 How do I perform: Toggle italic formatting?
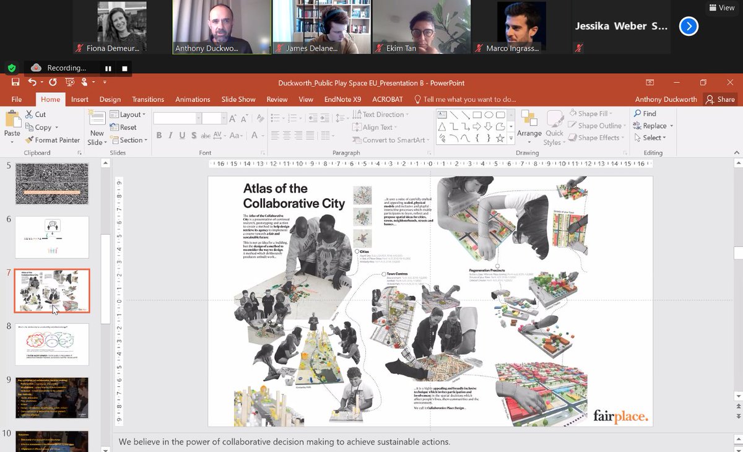click(170, 135)
